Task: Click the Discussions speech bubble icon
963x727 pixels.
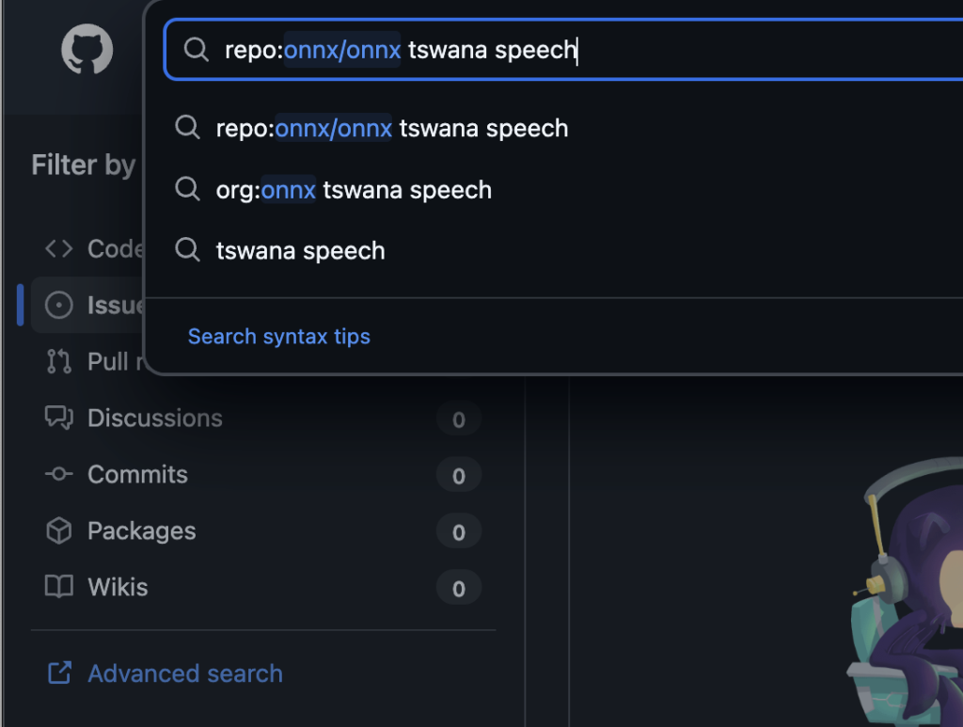Action: 59,418
